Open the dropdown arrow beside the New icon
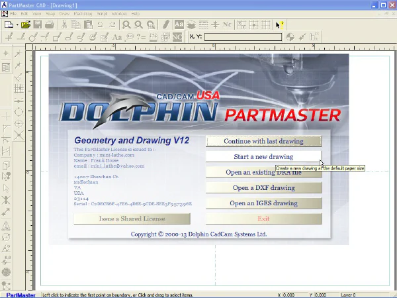The height and width of the screenshot is (298, 397). click(x=17, y=25)
